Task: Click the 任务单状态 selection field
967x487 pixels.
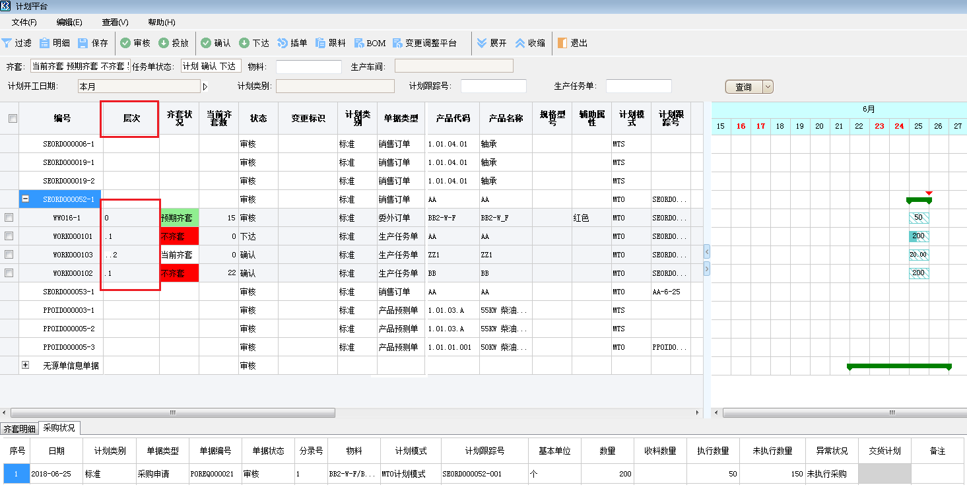Action: 211,66
